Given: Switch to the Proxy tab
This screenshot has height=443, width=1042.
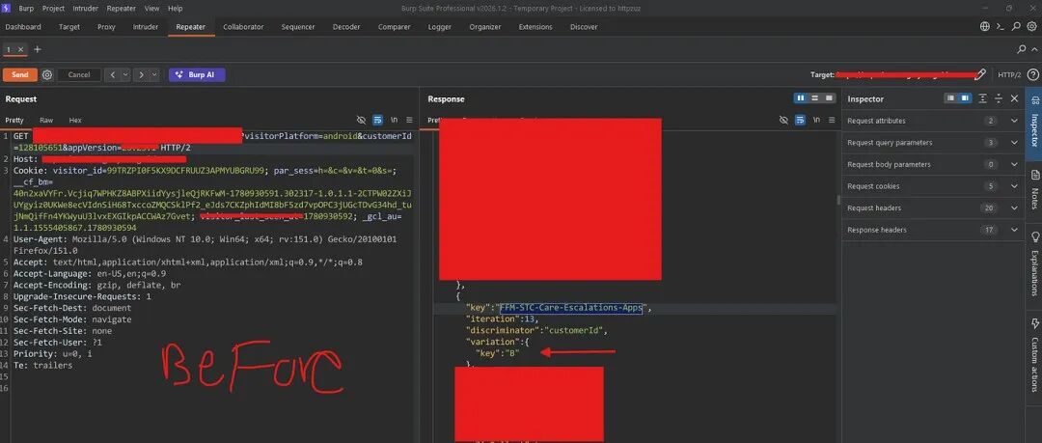Looking at the screenshot, I should (106, 27).
